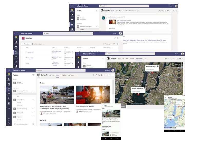Open Chat in the News window sidebar
The height and width of the screenshot is (142, 207).
9,84
